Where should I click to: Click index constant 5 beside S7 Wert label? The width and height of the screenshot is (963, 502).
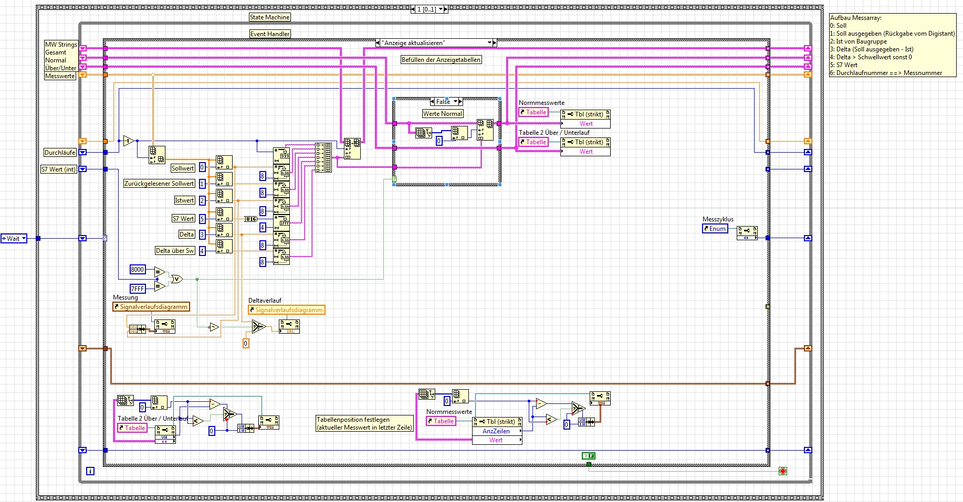pyautogui.click(x=202, y=219)
